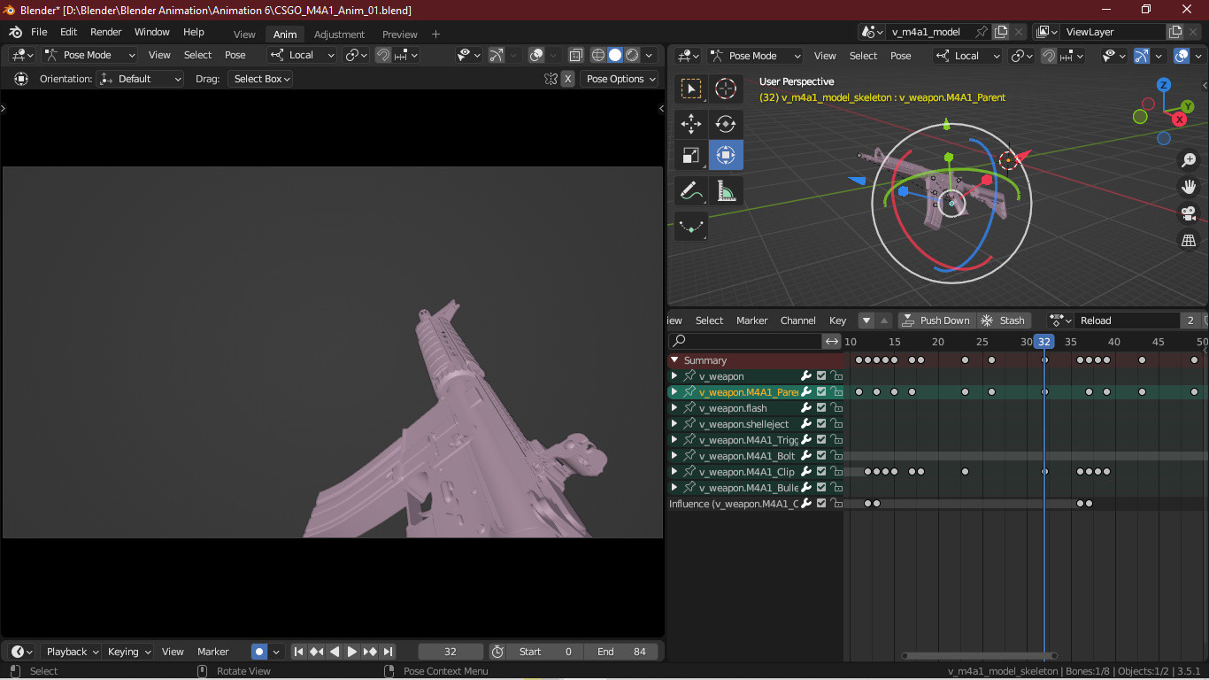Lock the v_weapon.shelleject channel
This screenshot has width=1209, height=680.
click(836, 423)
